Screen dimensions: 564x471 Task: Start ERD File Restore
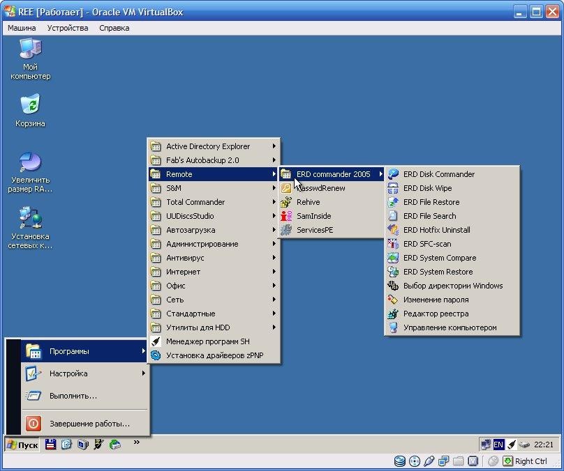click(452, 202)
